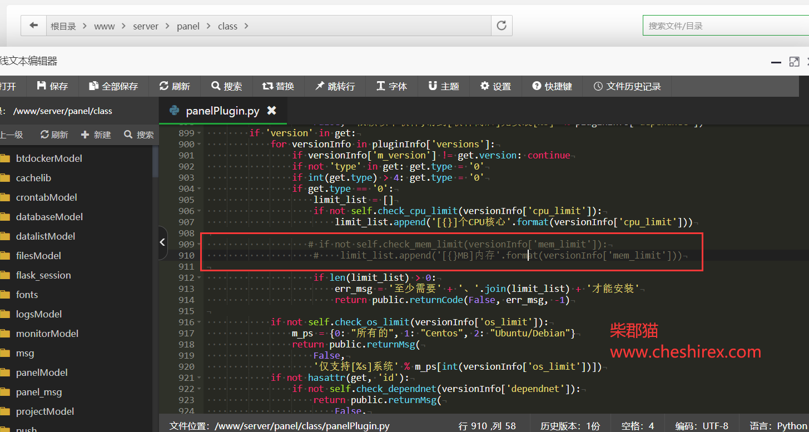The height and width of the screenshot is (432, 809).
Task: Fold code at line 904
Action: tap(199, 189)
